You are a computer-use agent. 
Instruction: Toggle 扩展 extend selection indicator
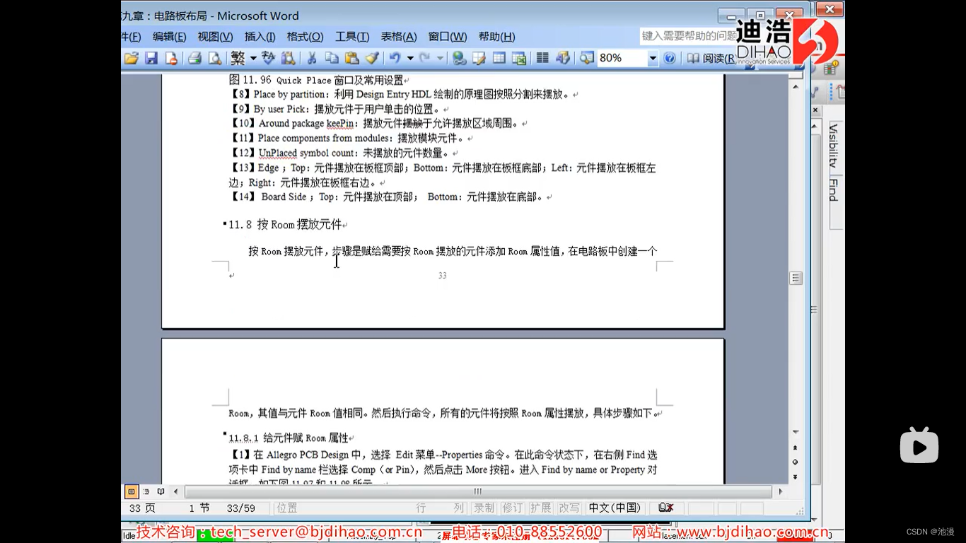540,508
